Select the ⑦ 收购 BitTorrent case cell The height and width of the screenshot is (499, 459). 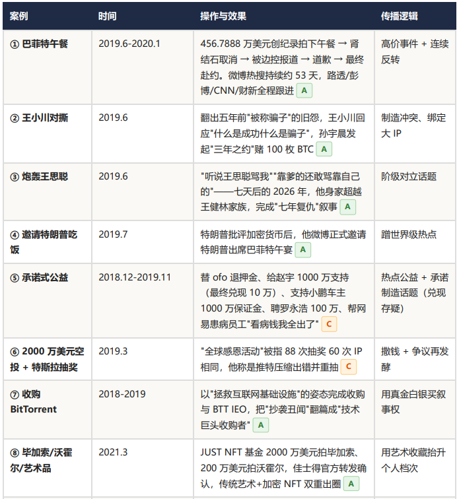[x=48, y=410]
